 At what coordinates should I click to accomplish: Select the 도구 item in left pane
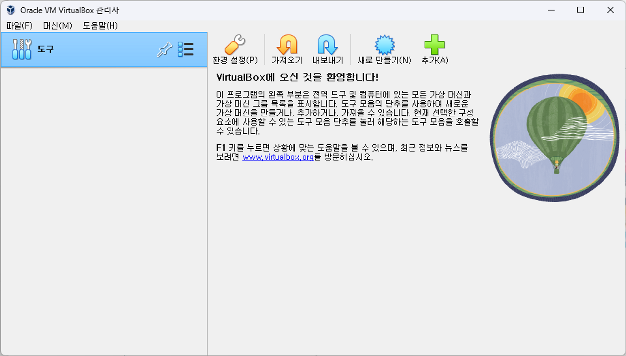point(46,49)
